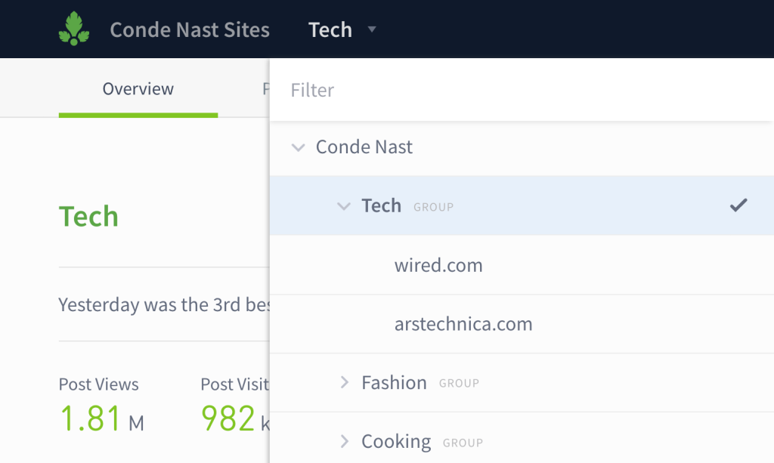Focus the Filter input field
Image resolution: width=774 pixels, height=463 pixels.
tap(522, 90)
